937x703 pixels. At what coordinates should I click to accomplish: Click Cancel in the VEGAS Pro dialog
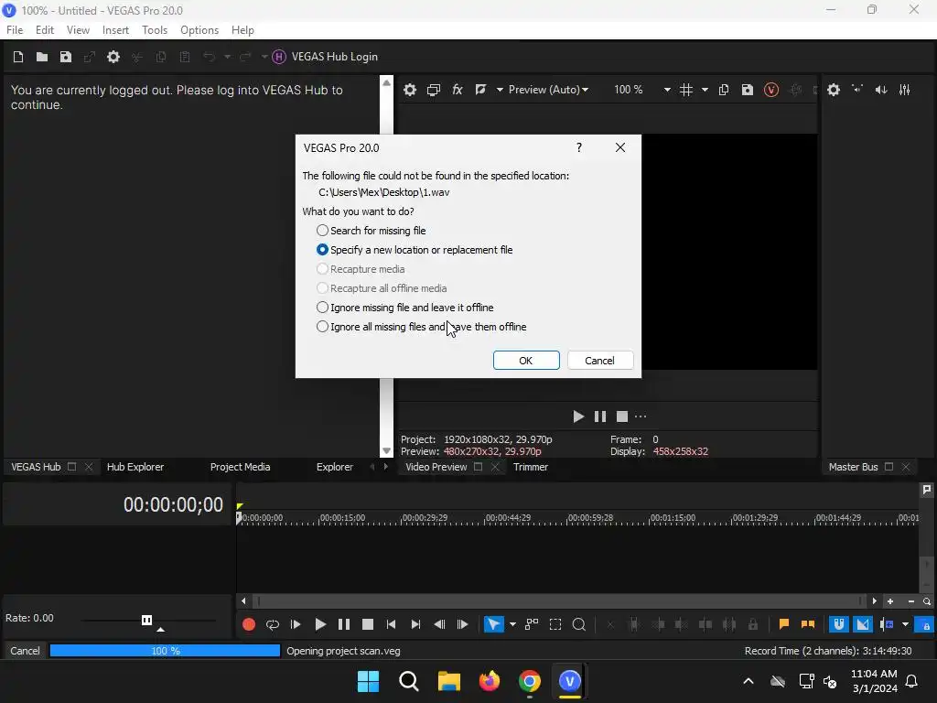(x=600, y=361)
